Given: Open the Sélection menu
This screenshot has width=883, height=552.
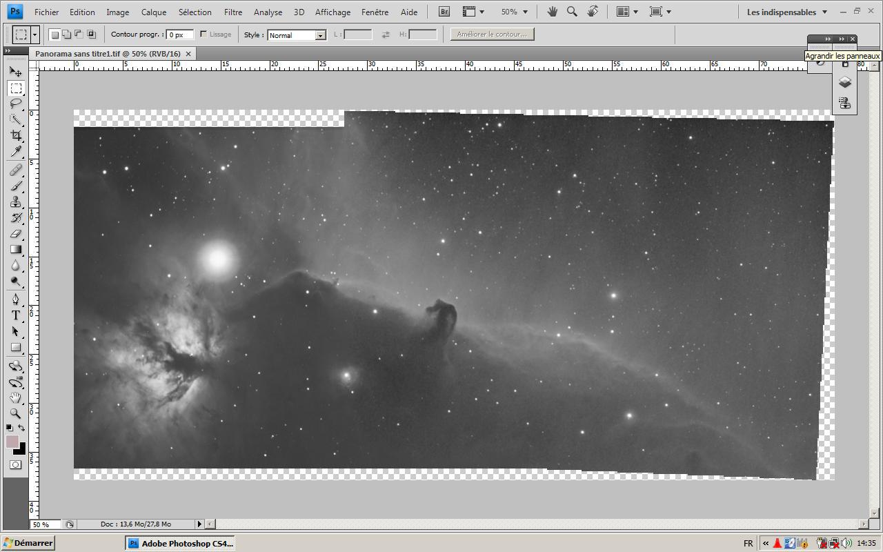Looking at the screenshot, I should click(x=195, y=12).
